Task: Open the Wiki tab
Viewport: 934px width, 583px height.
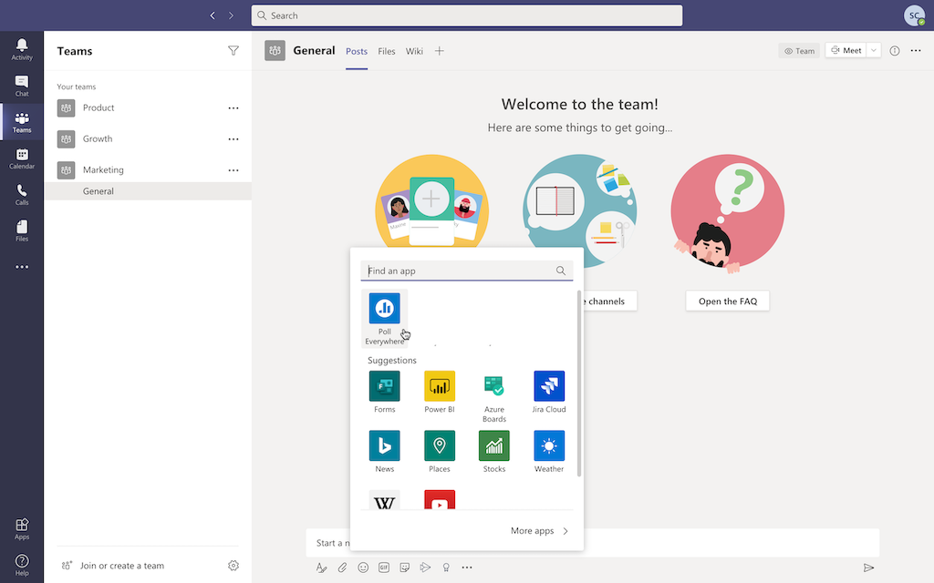Action: click(415, 51)
